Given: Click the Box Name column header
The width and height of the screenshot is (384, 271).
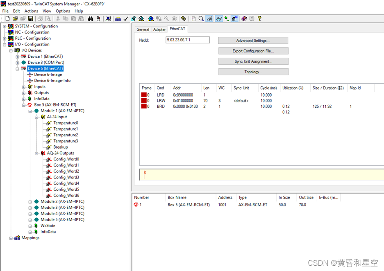Looking at the screenshot, I should coord(191,197).
